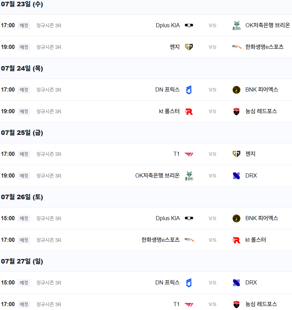Click OK저축은행 브리온 name on July 25

[x=157, y=176]
